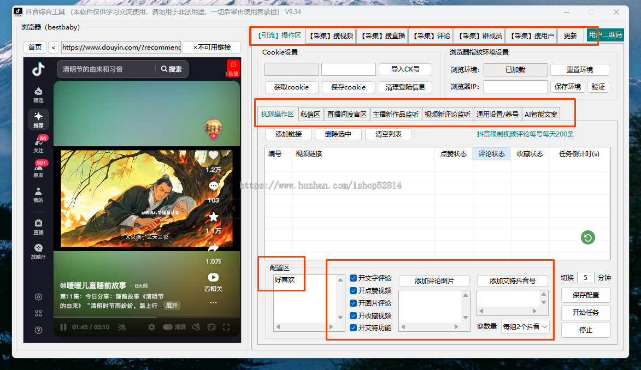641x370 pixels.
Task: Open the 直播 live sidebar icon
Action: (x=38, y=226)
